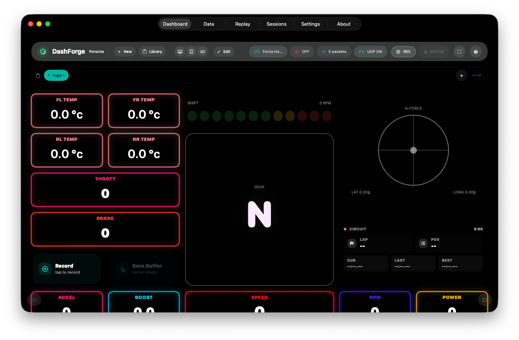Click the steering wheel icon in toolbar

click(476, 51)
